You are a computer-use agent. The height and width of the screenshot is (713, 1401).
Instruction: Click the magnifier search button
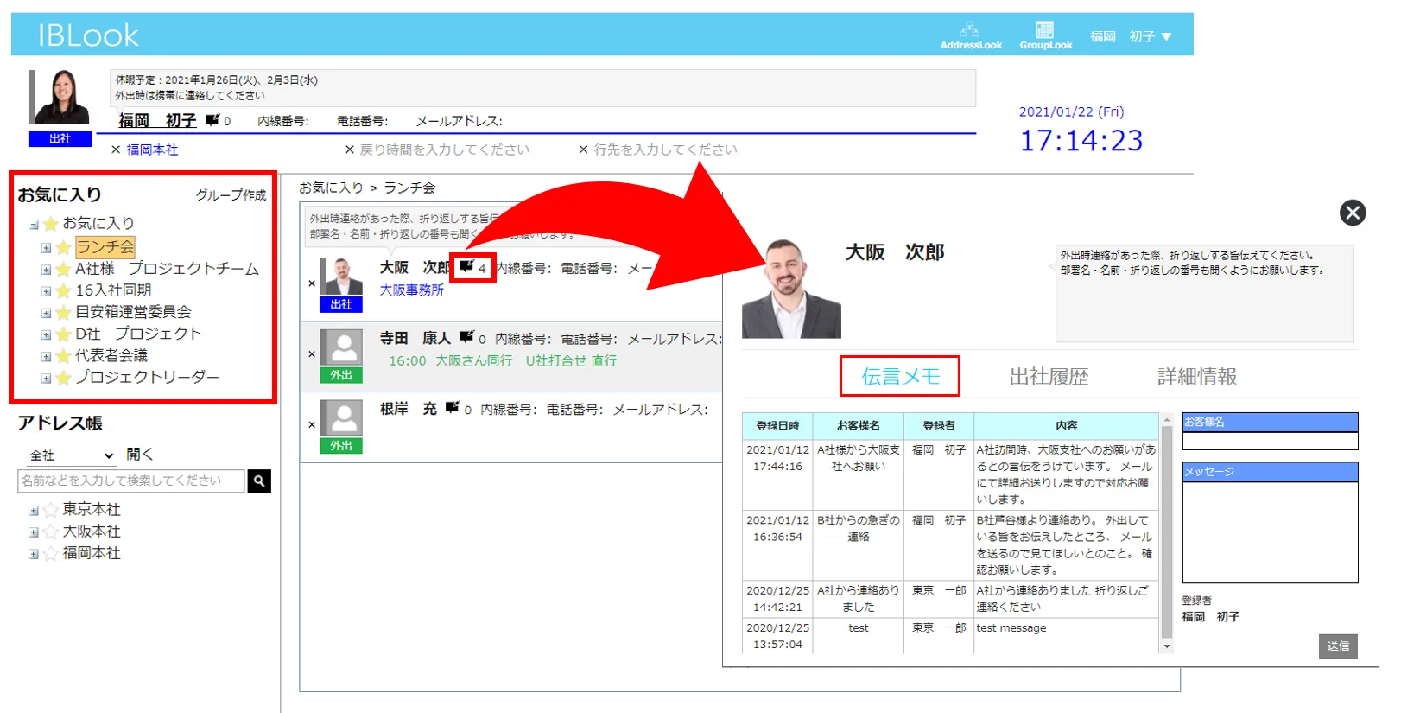point(259,481)
